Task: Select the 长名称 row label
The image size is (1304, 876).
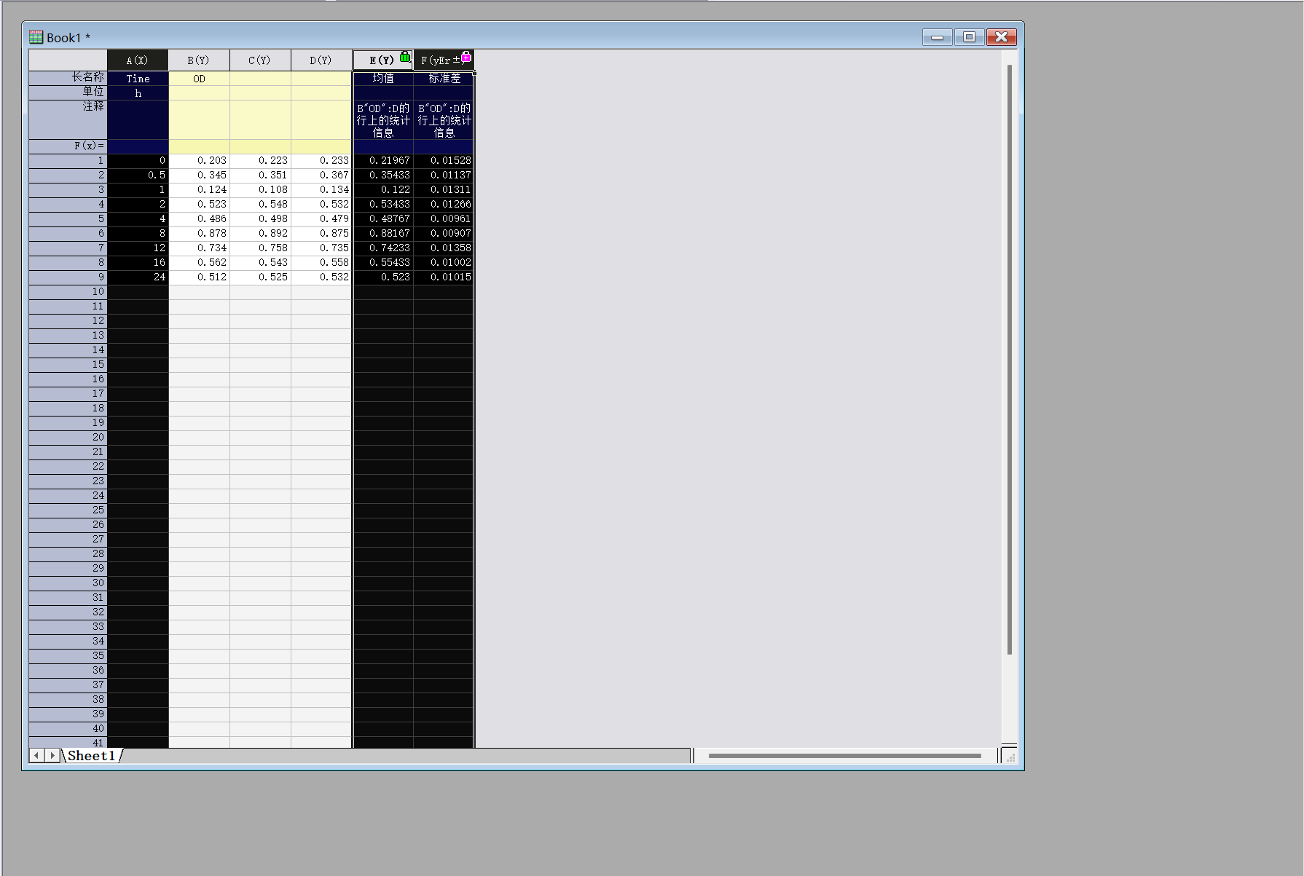Action: click(68, 78)
